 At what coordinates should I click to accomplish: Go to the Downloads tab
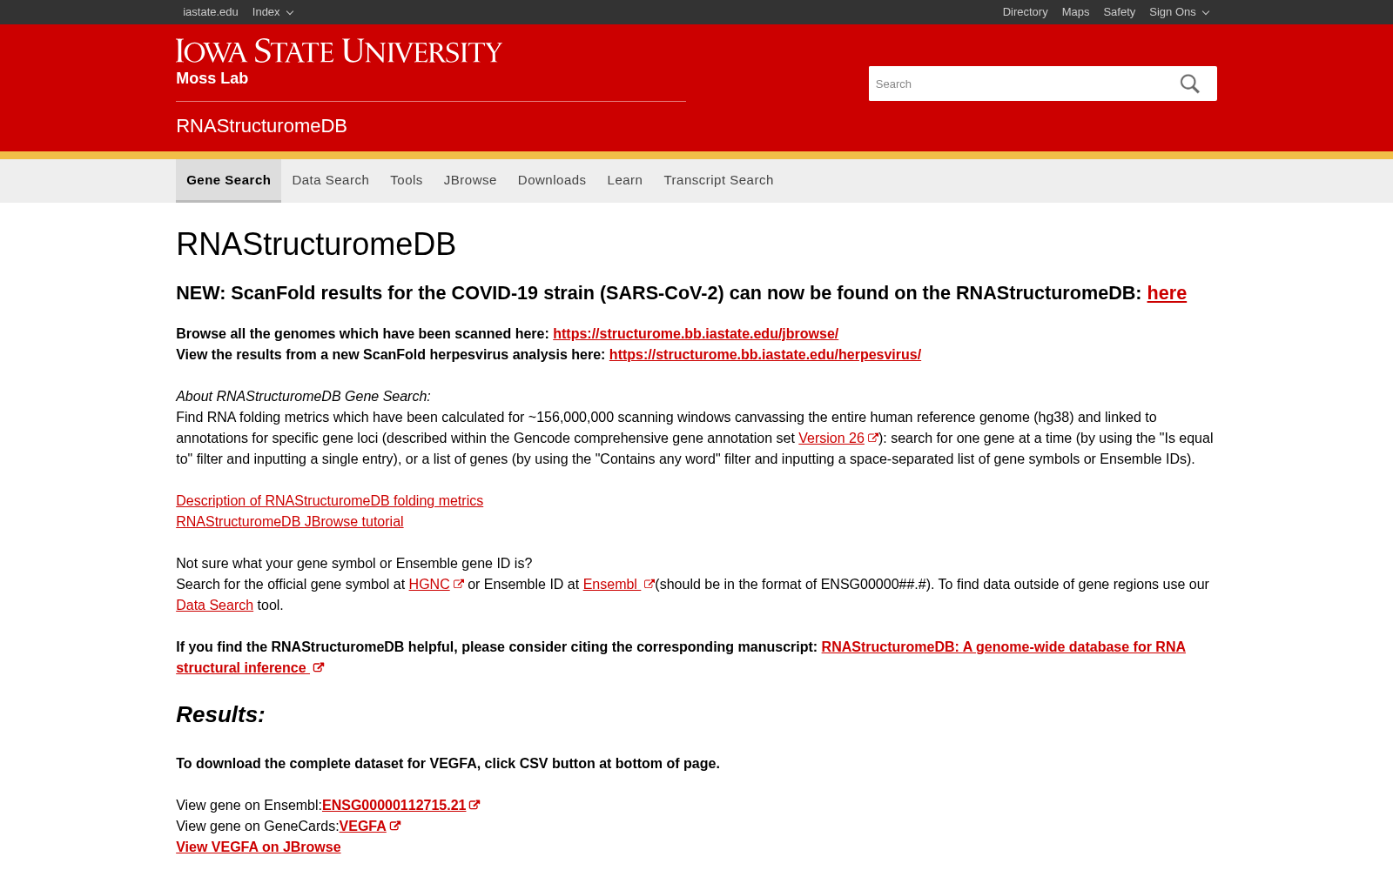click(x=552, y=180)
